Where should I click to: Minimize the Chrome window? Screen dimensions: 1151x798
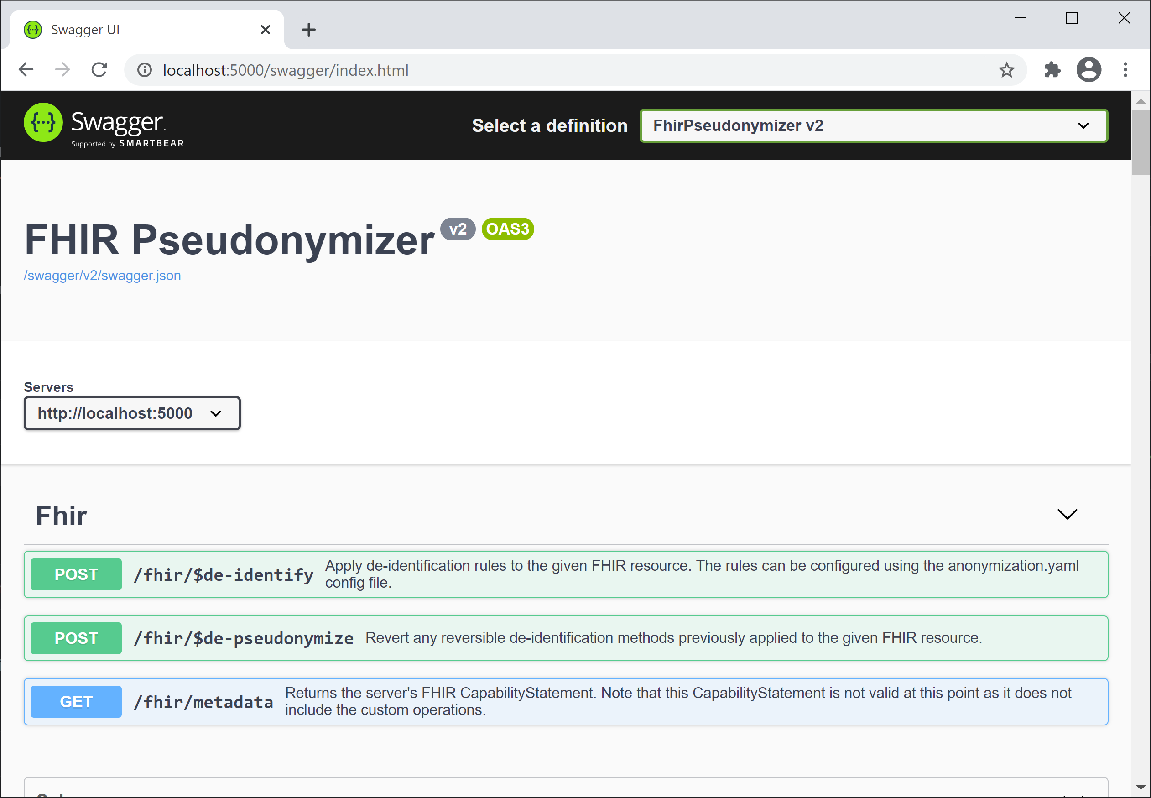click(1020, 19)
